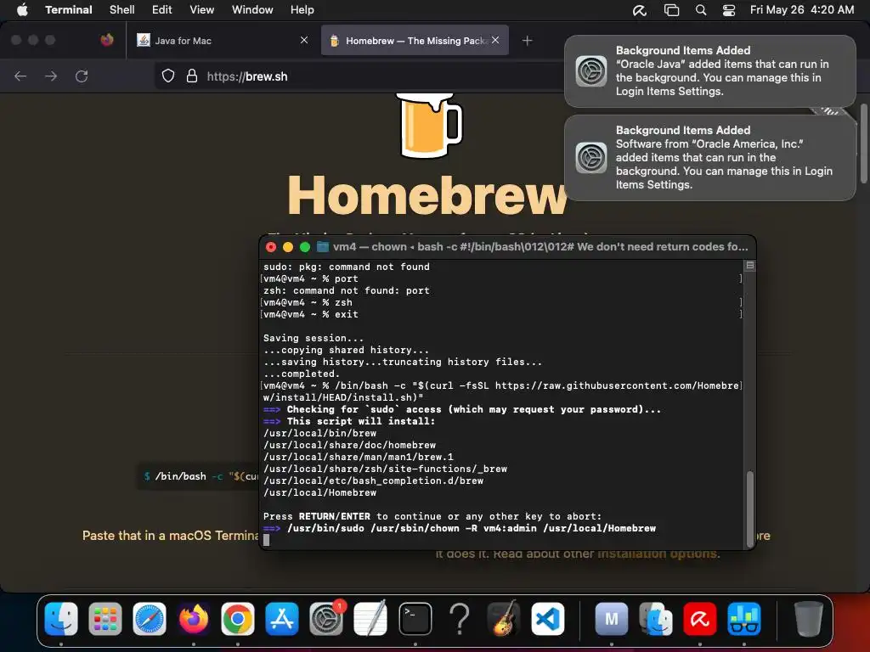Click the Oracle Java background items notification
870x652 pixels.
tap(709, 71)
